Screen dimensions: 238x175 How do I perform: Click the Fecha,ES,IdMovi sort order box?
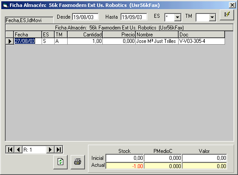pos(29,20)
